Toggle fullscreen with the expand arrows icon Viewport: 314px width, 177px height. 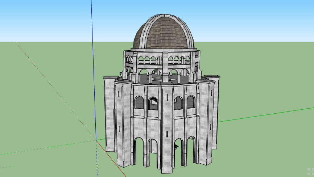311,172
